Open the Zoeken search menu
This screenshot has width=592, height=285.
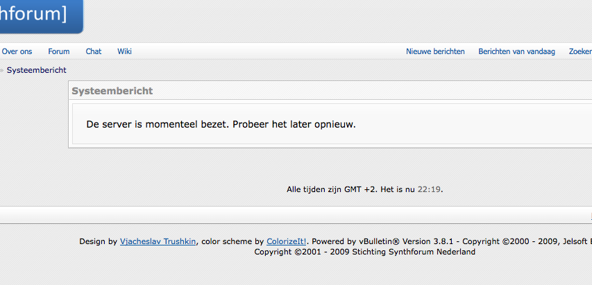[x=580, y=51]
